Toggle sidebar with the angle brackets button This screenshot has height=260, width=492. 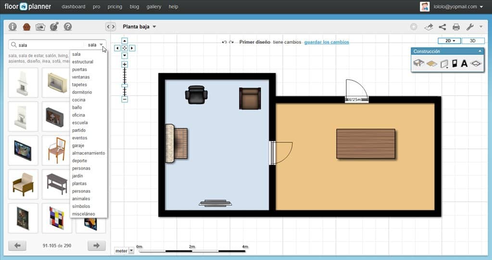coord(111,26)
